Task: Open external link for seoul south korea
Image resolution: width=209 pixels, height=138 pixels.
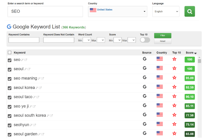Action: (51, 116)
